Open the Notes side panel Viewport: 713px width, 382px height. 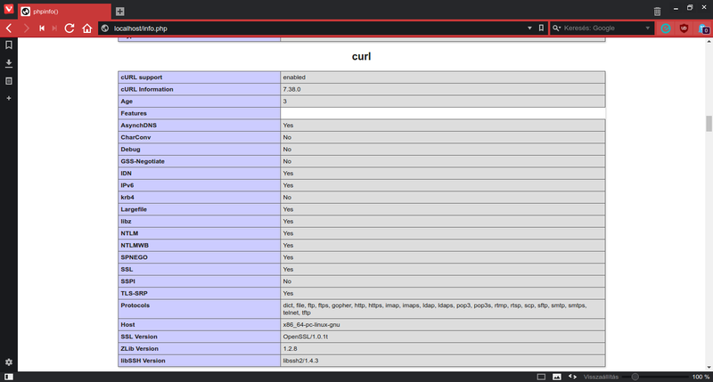(9, 80)
